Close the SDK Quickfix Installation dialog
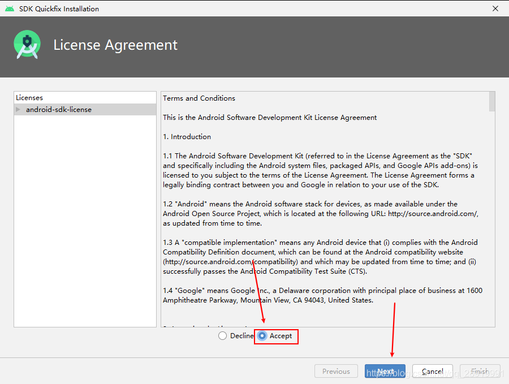509x384 pixels. click(x=495, y=8)
